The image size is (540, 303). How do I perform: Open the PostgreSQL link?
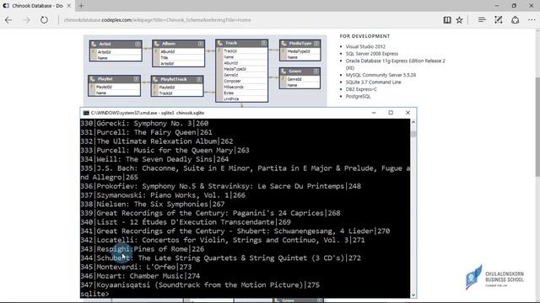[x=358, y=97]
